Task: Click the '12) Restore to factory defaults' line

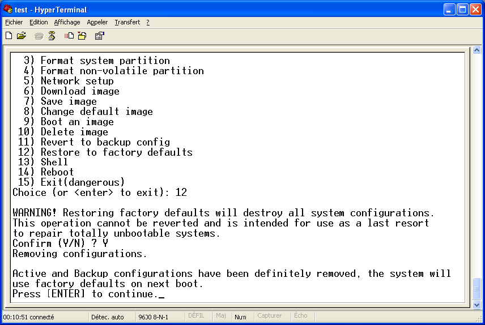Action: pyautogui.click(x=105, y=152)
